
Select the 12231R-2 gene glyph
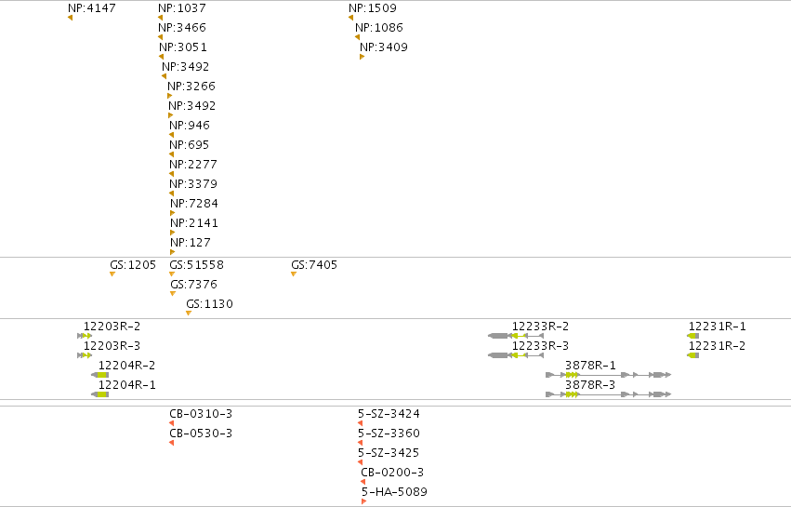(x=693, y=355)
